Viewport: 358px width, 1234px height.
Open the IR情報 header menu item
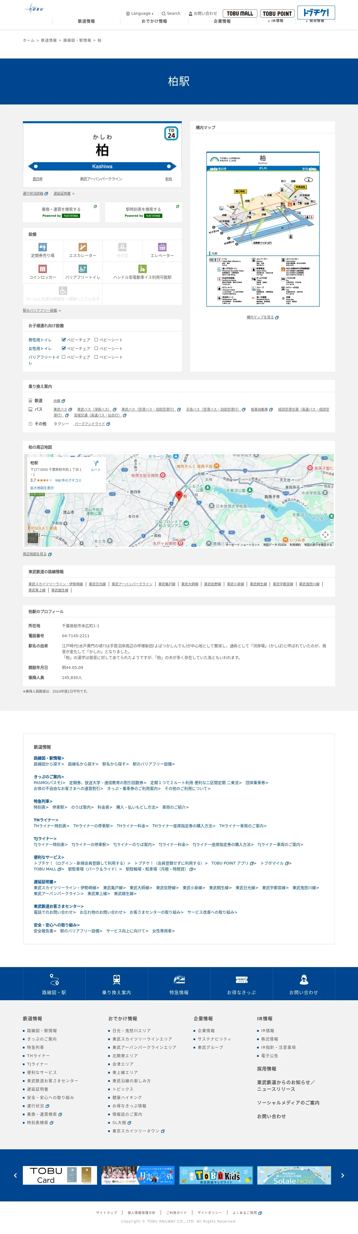pyautogui.click(x=277, y=21)
